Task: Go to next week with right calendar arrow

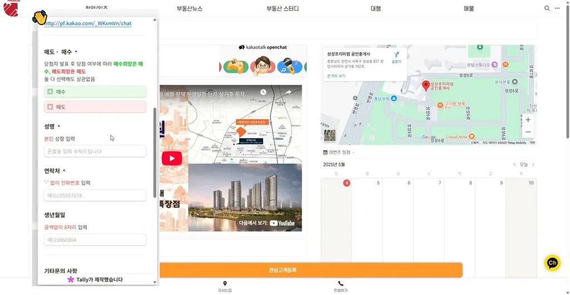Action: [x=533, y=165]
